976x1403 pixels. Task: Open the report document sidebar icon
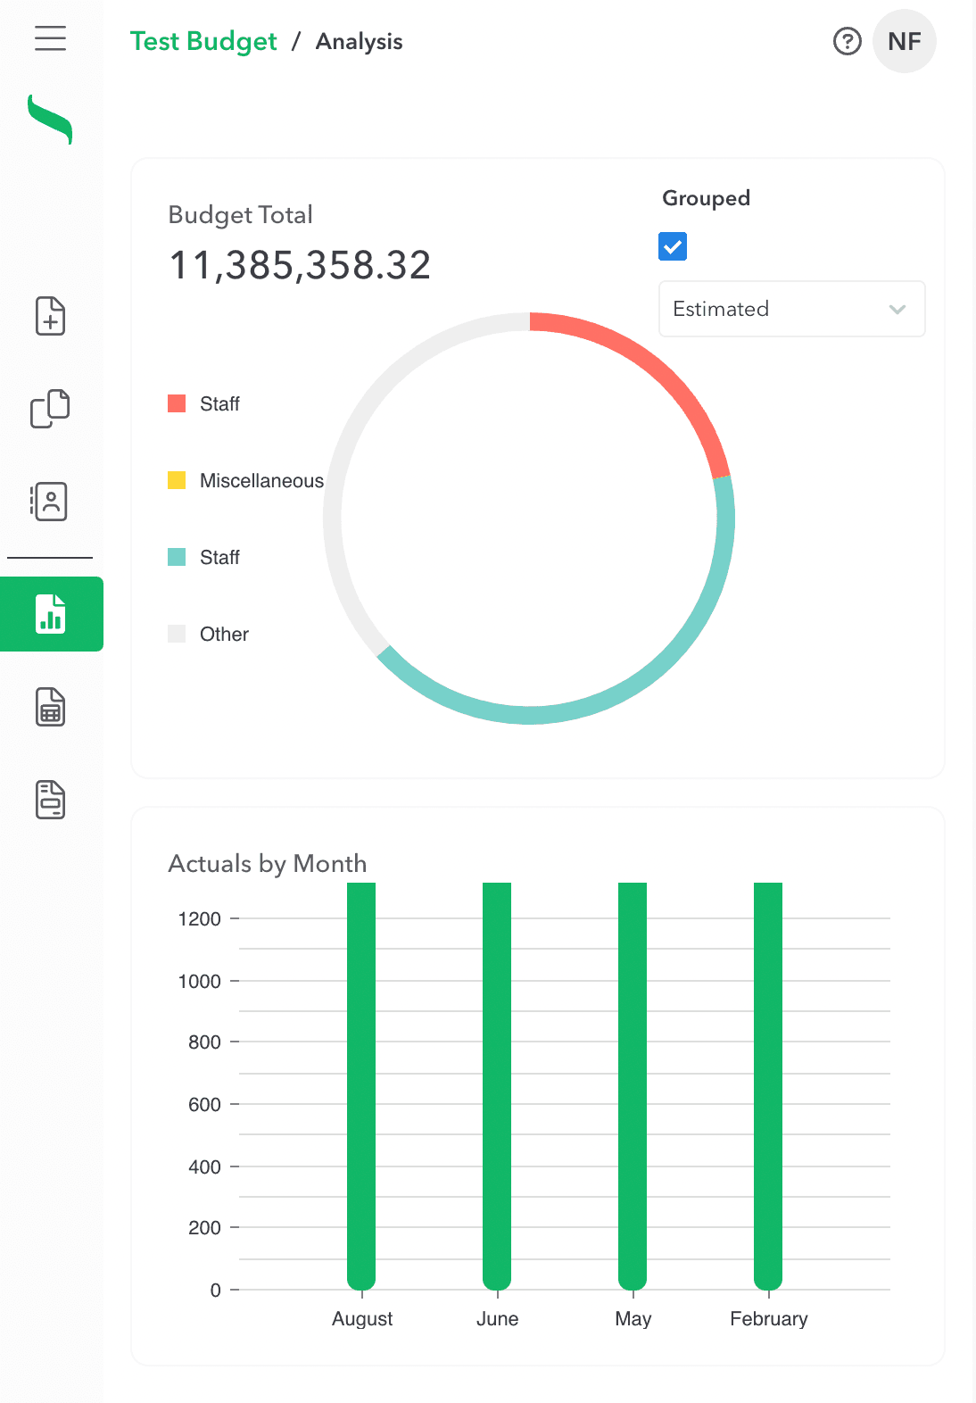51,800
